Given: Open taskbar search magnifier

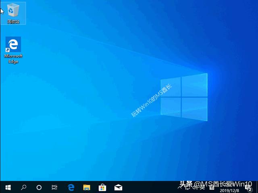Looking at the screenshot, I should coord(24,187).
